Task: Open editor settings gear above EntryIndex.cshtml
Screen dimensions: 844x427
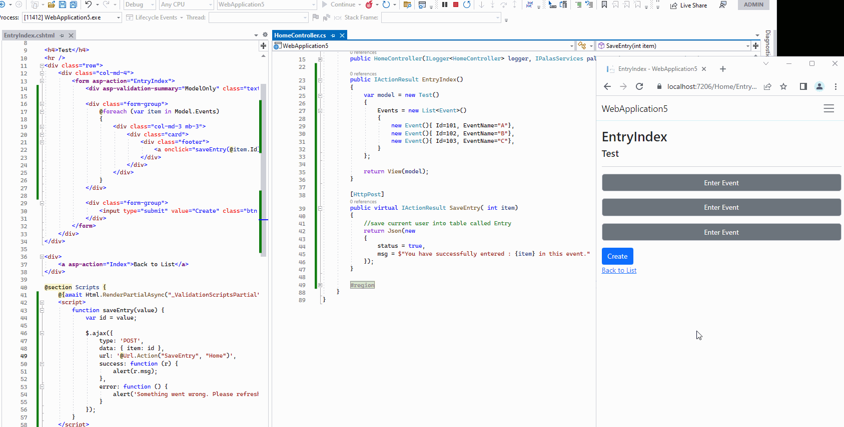Action: [265, 35]
